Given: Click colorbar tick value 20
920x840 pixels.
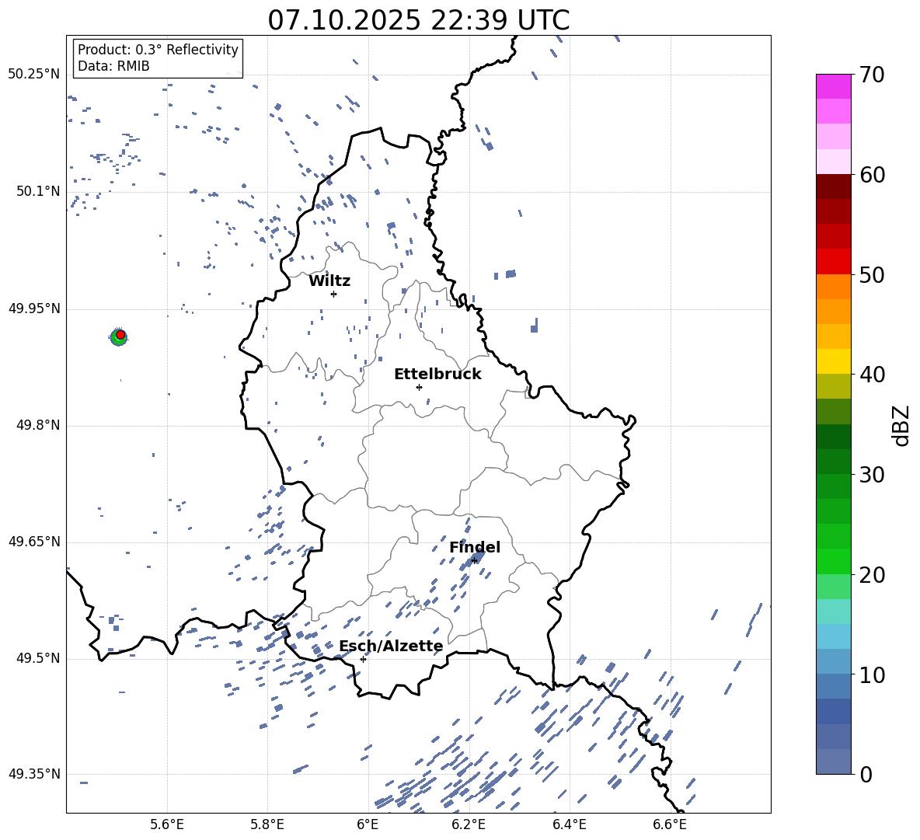Looking at the screenshot, I should click(x=872, y=575).
